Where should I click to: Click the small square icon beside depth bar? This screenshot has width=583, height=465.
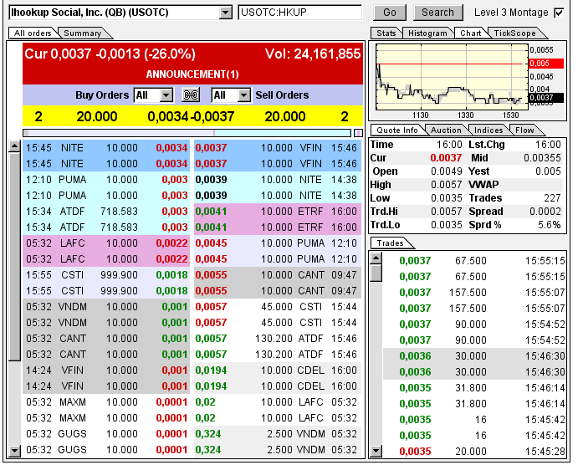359,132
